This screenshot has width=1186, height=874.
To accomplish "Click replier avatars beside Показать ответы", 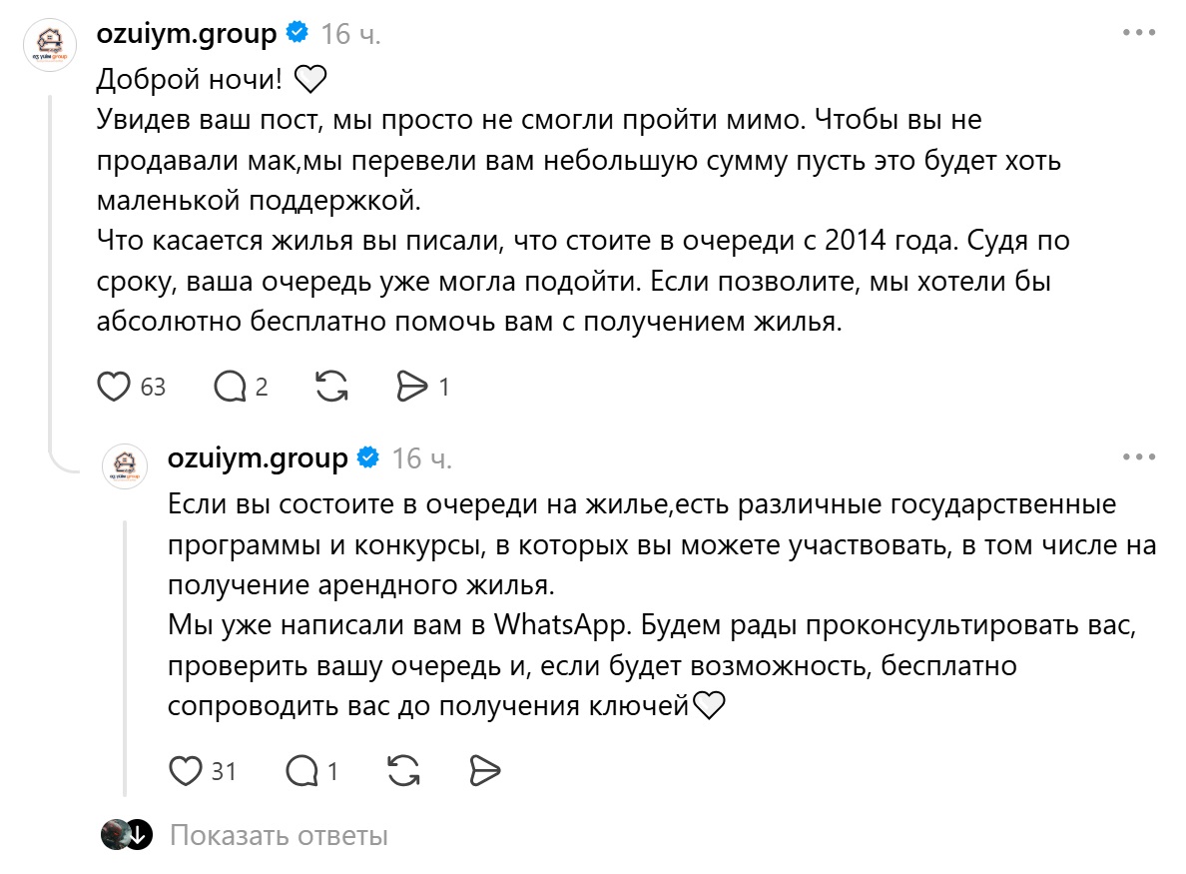I will [127, 835].
